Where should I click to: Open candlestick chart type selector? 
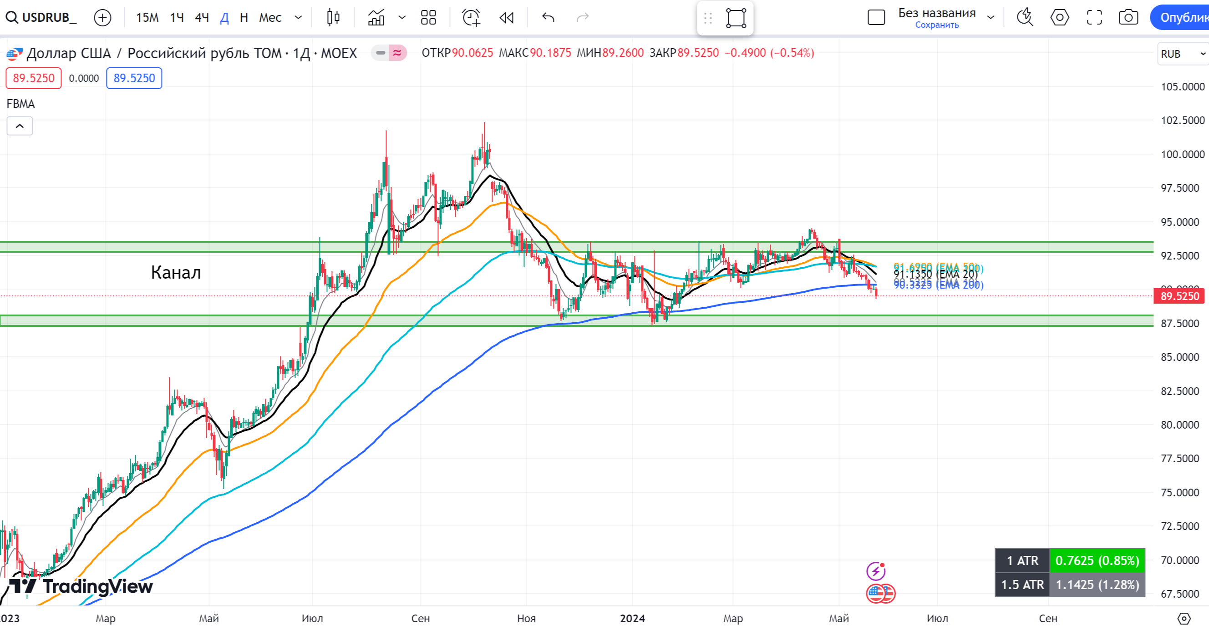click(333, 18)
